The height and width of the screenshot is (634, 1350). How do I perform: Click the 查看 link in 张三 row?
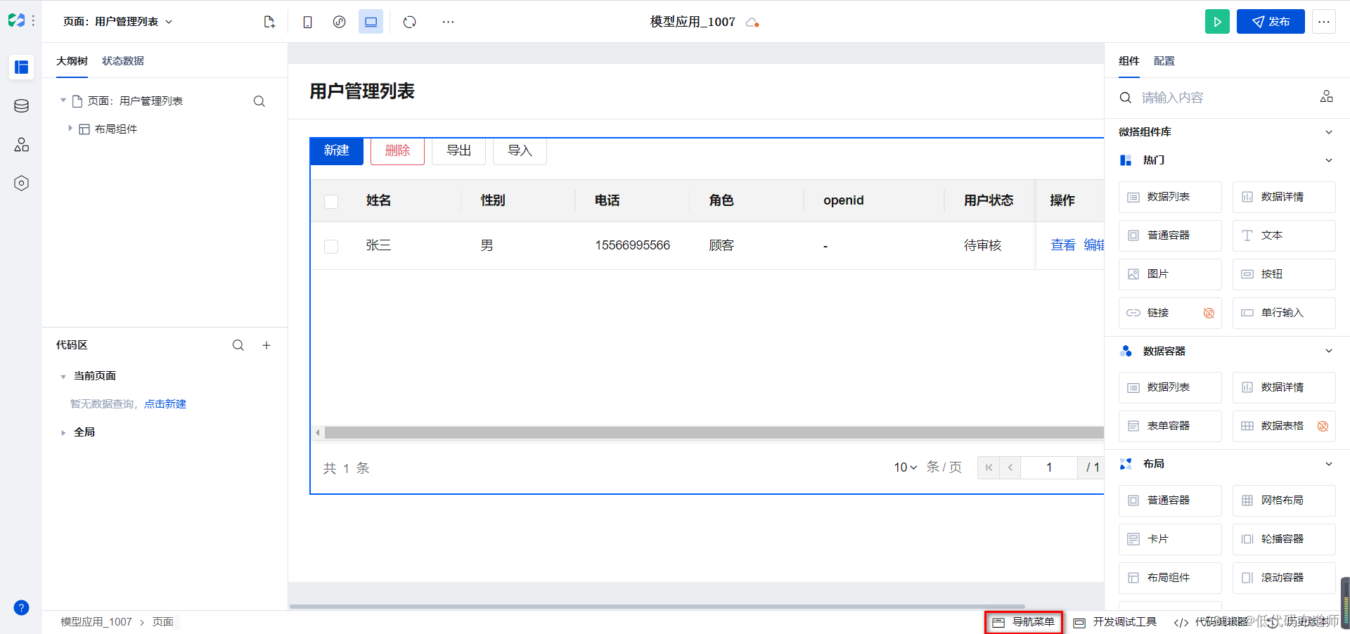1063,245
